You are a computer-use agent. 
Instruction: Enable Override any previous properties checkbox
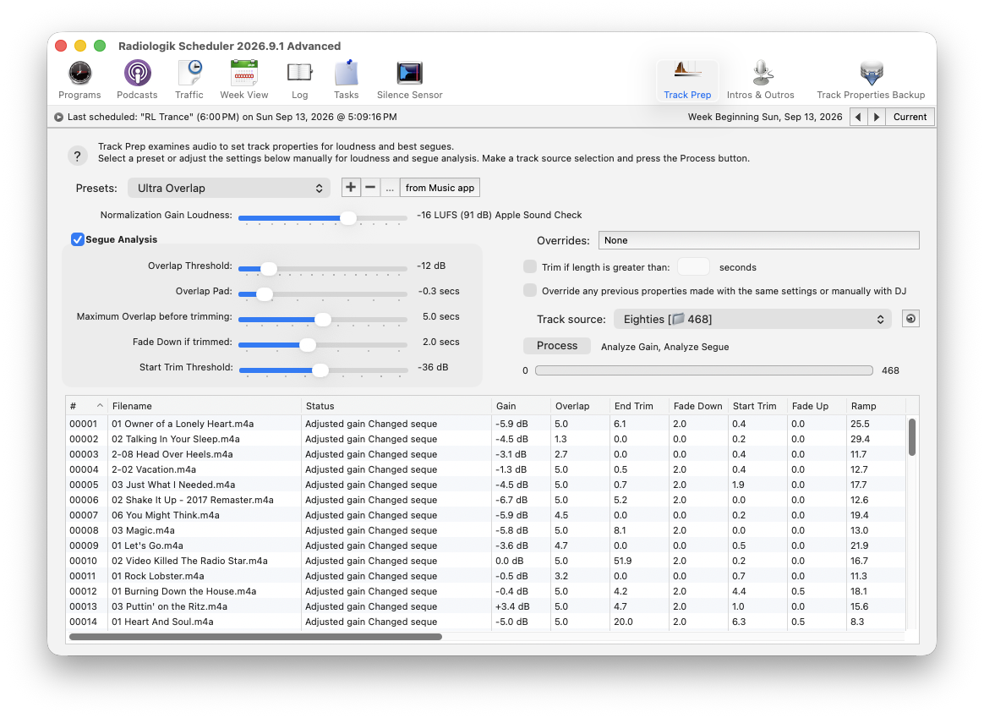tap(530, 291)
